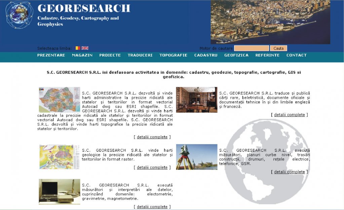
Task: Open the CADASTRU menu item
Action: coord(206,55)
